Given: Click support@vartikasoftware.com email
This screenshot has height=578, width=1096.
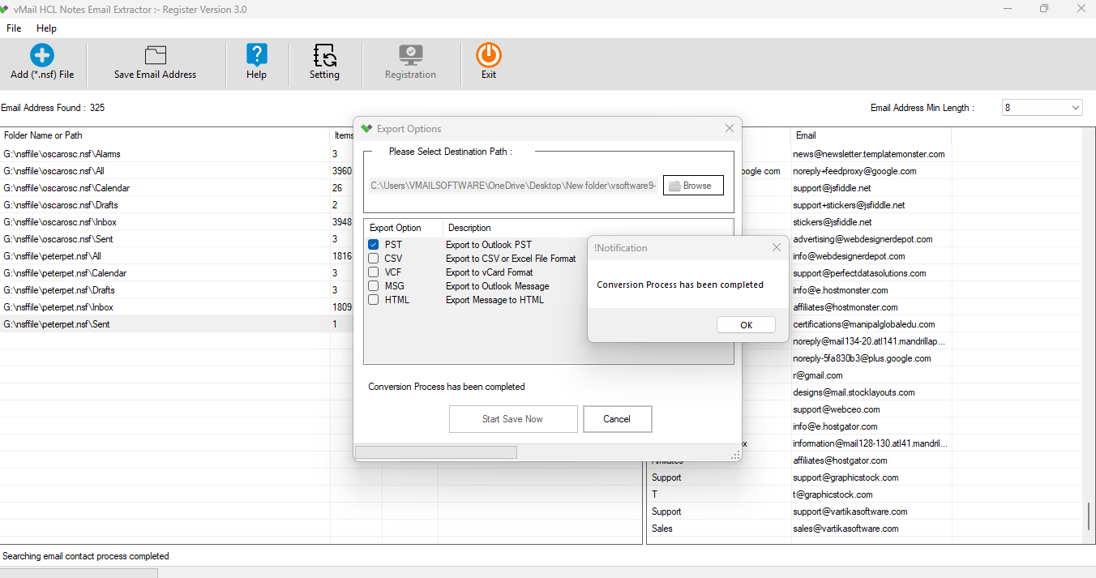Looking at the screenshot, I should point(850,512).
